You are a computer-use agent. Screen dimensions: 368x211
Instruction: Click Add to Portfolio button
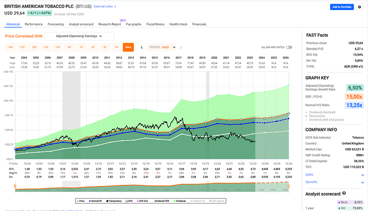tap(342, 7)
